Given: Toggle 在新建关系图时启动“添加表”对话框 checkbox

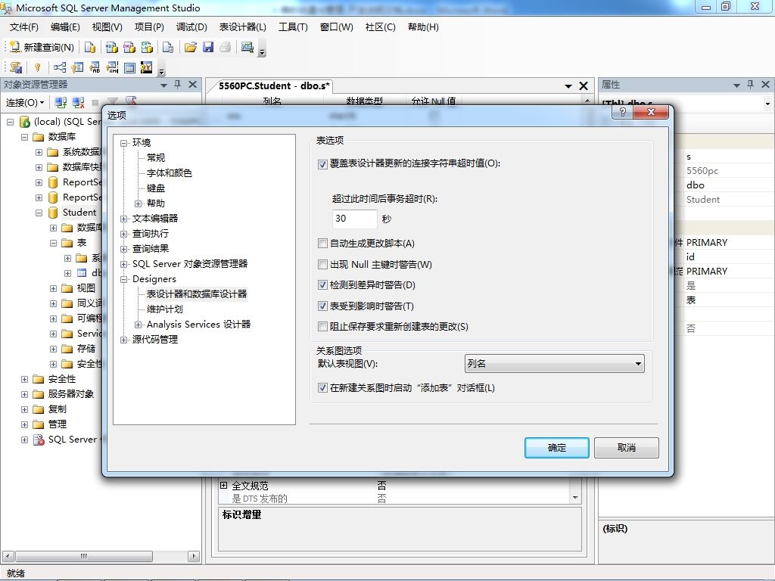Looking at the screenshot, I should click(x=322, y=388).
